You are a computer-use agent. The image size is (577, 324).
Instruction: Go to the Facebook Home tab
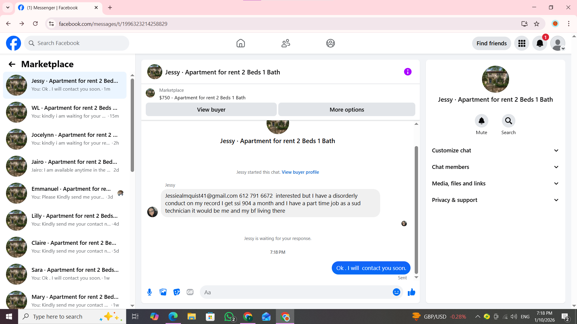240,43
